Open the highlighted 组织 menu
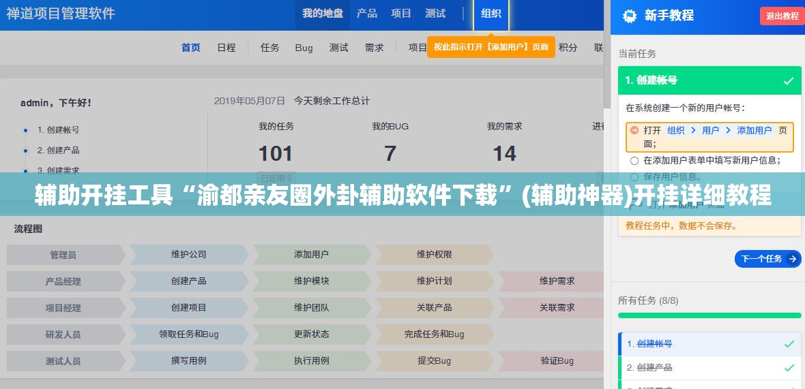Image resolution: width=805 pixels, height=389 pixels. [x=491, y=14]
